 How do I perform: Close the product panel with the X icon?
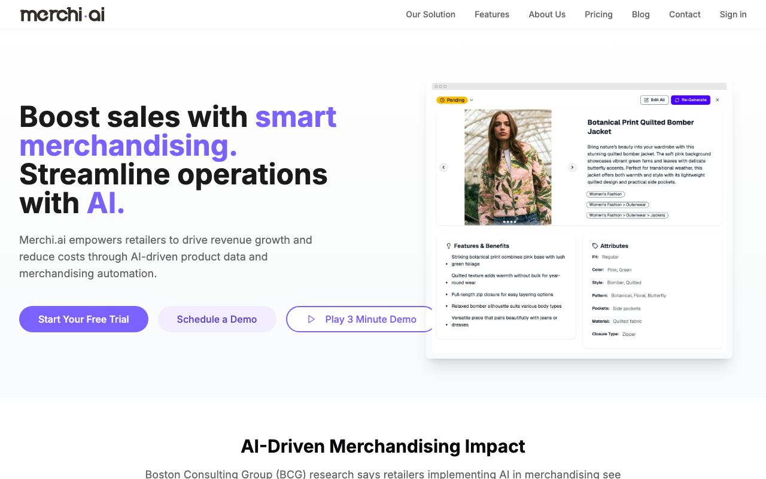pyautogui.click(x=718, y=100)
